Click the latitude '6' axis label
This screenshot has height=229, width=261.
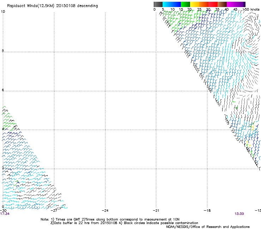3,90
